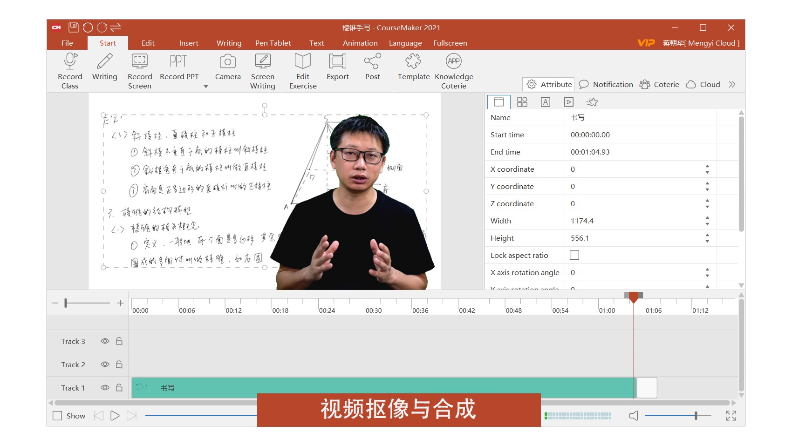Switch to the Pen Tablet tab

tap(273, 43)
